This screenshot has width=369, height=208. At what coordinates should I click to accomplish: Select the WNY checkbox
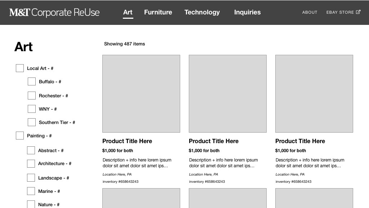(32, 109)
